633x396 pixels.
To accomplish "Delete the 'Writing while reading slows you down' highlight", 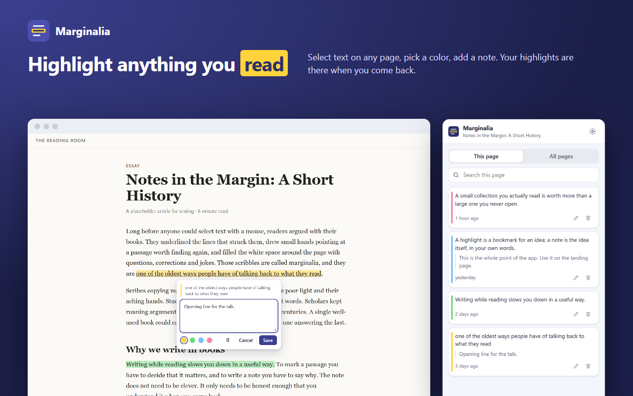I will 588,314.
